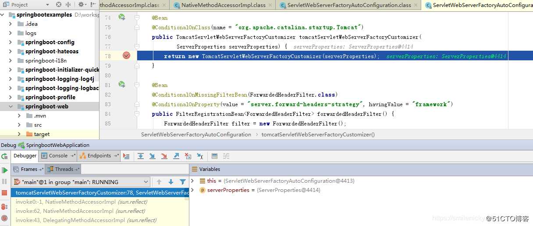The height and width of the screenshot is (226, 533).
Task: Switch to the Endpoints tab
Action: point(99,156)
